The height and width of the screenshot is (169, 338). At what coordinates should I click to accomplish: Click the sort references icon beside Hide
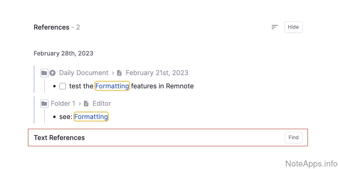[x=274, y=27]
